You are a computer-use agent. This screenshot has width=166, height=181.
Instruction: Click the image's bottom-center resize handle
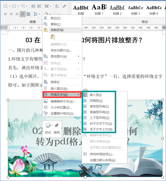point(85,177)
